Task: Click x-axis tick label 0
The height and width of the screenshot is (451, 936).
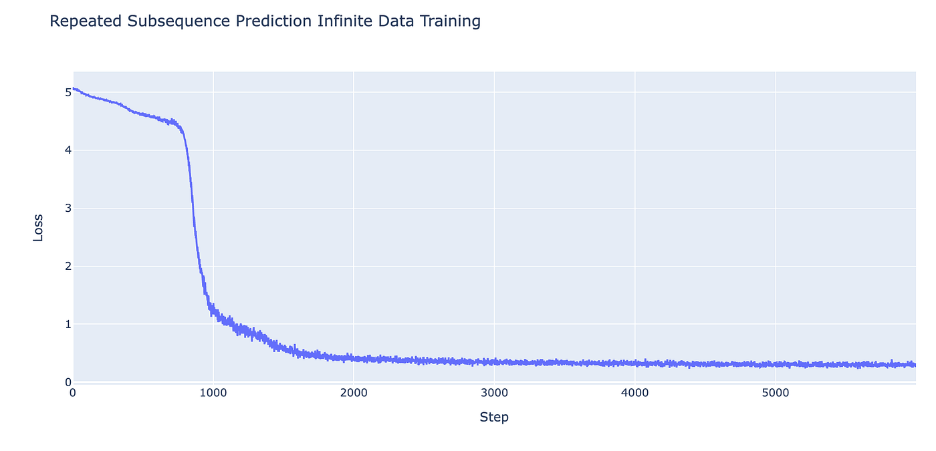Action: click(x=73, y=393)
